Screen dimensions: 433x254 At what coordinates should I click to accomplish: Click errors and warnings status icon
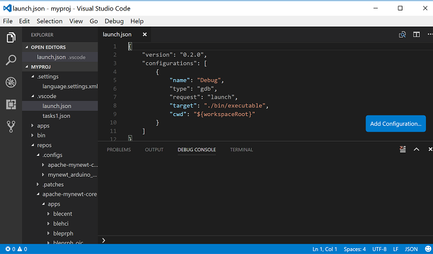15,249
